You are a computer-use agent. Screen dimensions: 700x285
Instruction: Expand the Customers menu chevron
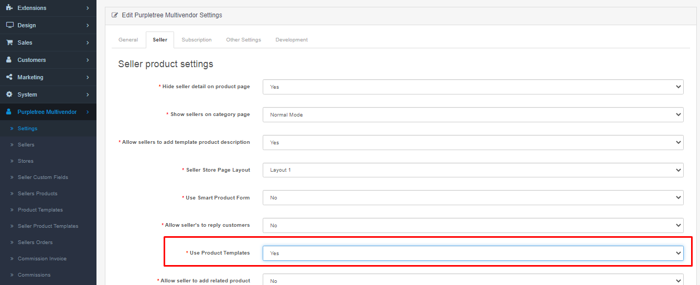[x=88, y=60]
